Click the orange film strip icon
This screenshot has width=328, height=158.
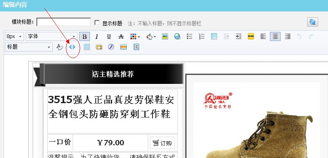pos(124,47)
